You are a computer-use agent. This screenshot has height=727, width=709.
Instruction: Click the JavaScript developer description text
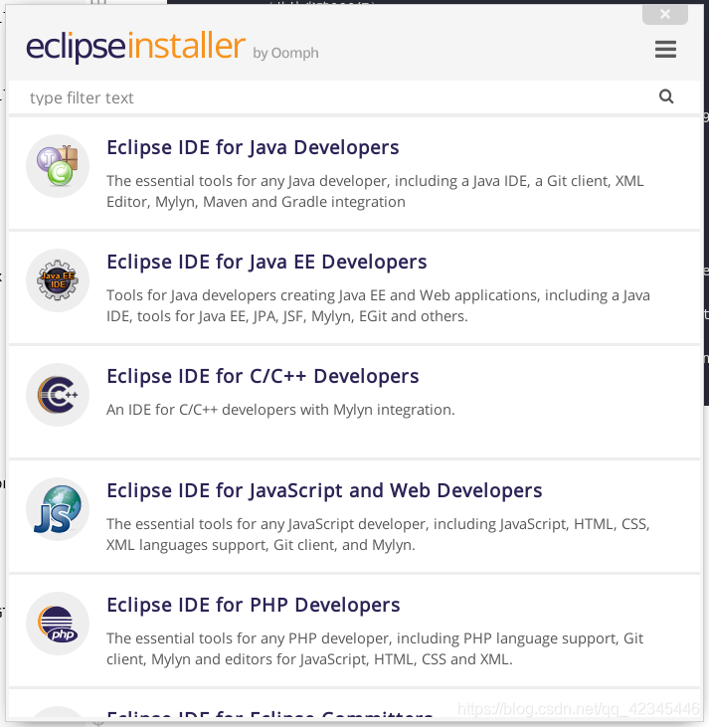[379, 534]
